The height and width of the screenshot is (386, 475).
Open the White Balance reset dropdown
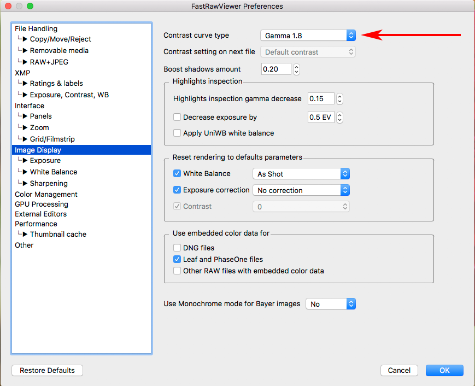(301, 174)
